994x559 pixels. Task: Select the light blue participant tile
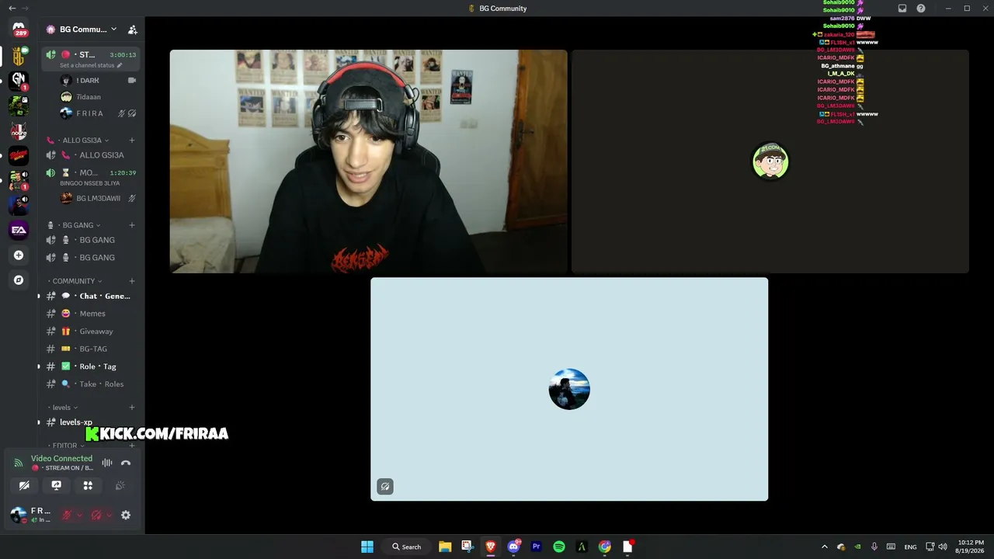(569, 389)
